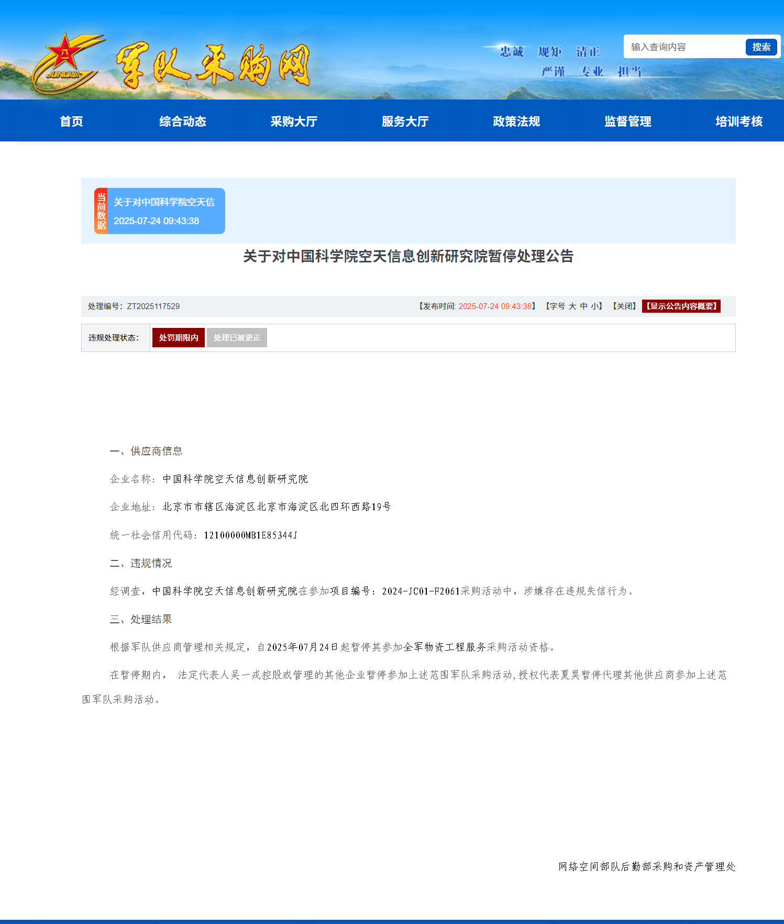The image size is (784, 924).
Task: Click the 一、供应商信息 heading
Action: coord(146,451)
